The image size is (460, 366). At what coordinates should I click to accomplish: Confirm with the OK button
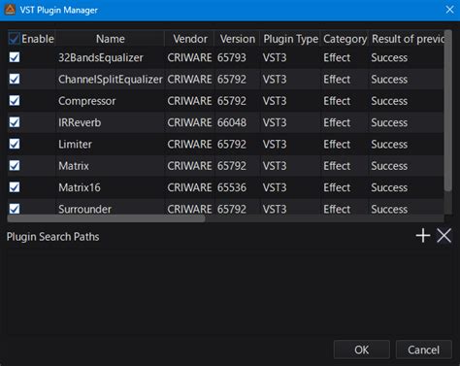tap(361, 349)
